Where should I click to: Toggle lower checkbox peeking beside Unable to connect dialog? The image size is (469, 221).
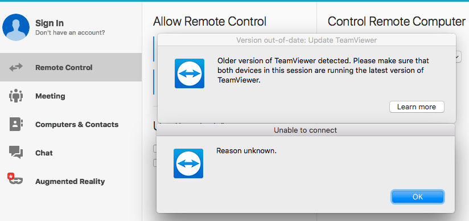[x=155, y=162]
